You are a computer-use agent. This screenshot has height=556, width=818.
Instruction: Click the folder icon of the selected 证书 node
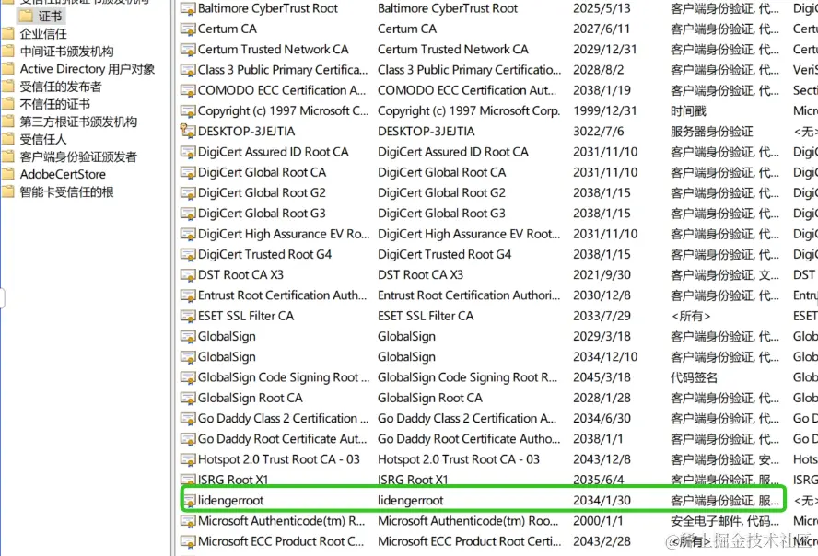click(x=26, y=17)
